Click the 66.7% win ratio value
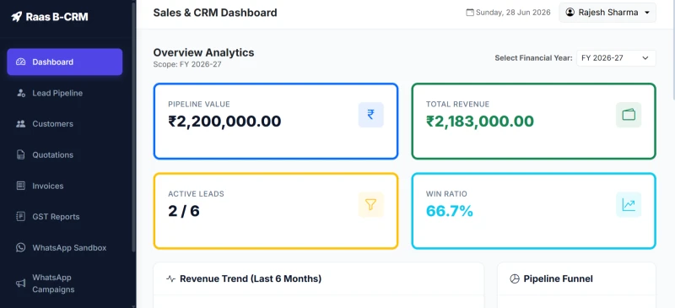 click(x=450, y=211)
